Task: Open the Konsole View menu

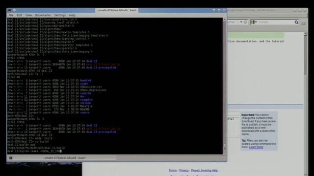Action: 28,15
